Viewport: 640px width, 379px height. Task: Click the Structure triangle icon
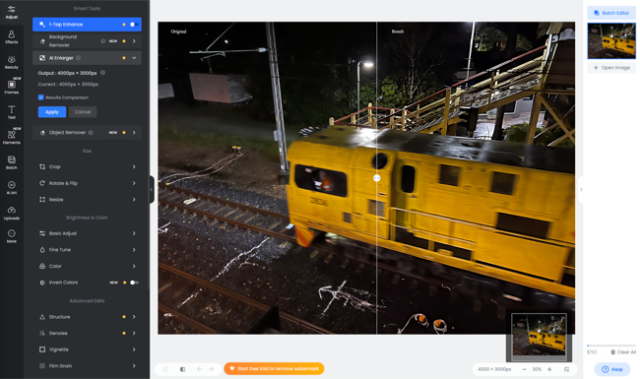pos(42,317)
